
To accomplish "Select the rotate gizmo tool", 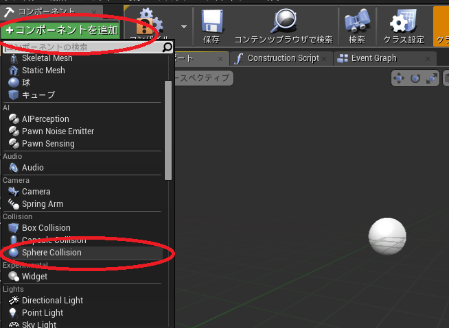I will click(415, 78).
